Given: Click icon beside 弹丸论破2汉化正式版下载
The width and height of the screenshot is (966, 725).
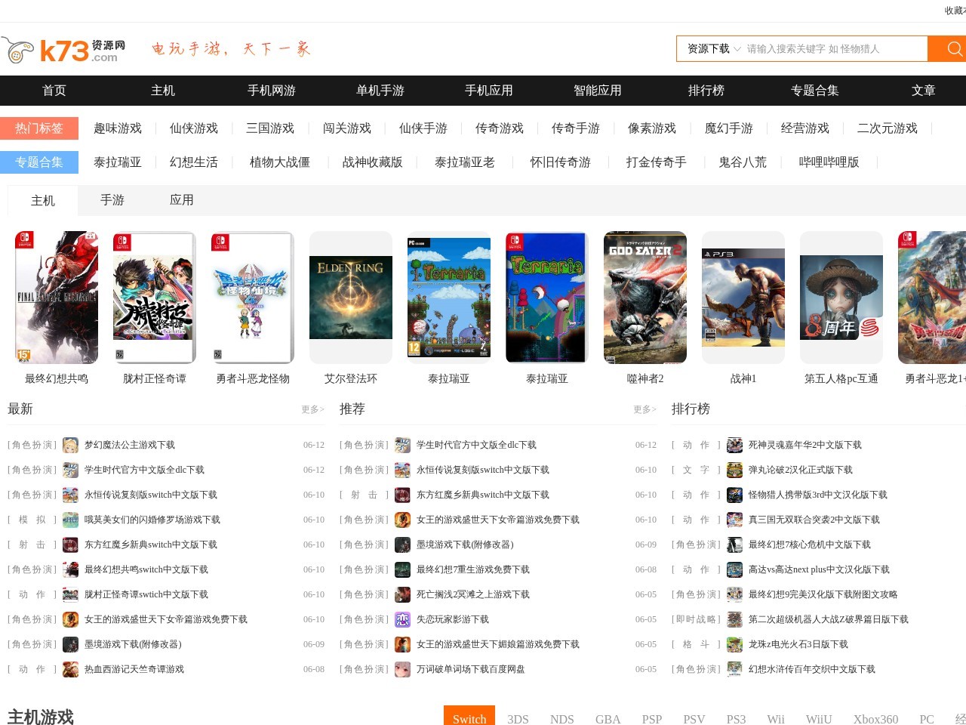Looking at the screenshot, I should tap(735, 470).
